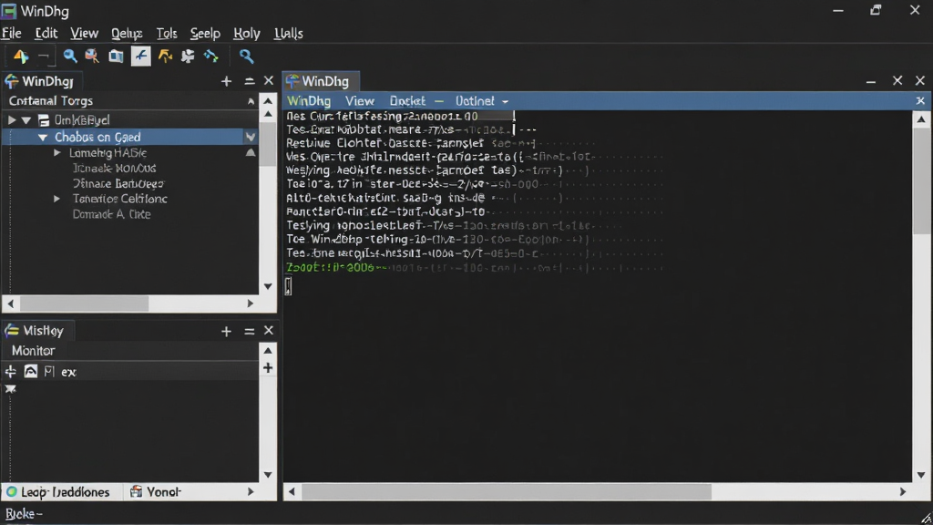Toggle the highlighted edit toolbar button
The image size is (933, 525).
(140, 56)
